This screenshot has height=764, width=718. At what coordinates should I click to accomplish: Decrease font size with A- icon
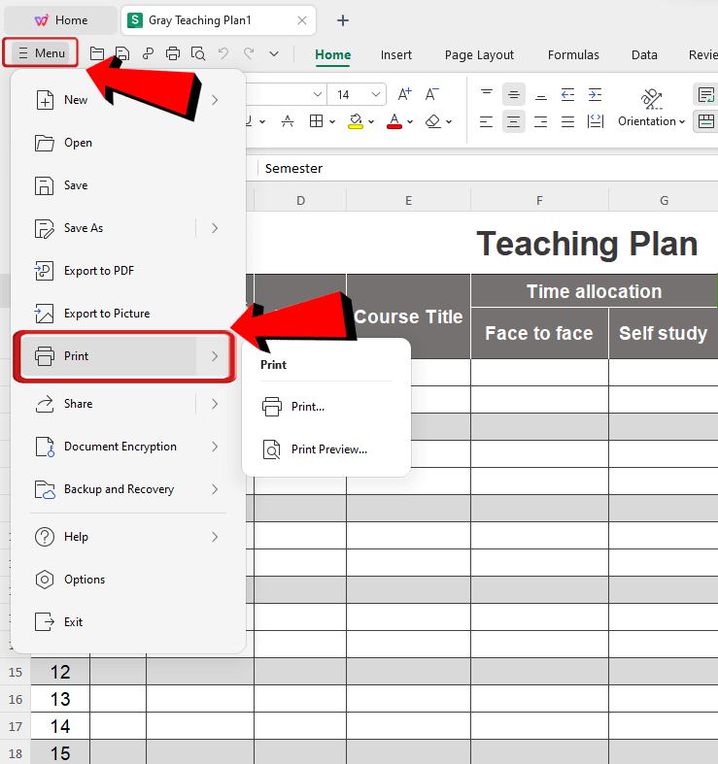(431, 94)
